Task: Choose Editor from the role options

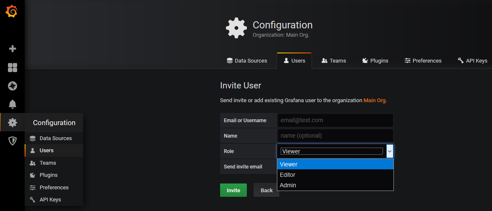Action: (x=335, y=175)
